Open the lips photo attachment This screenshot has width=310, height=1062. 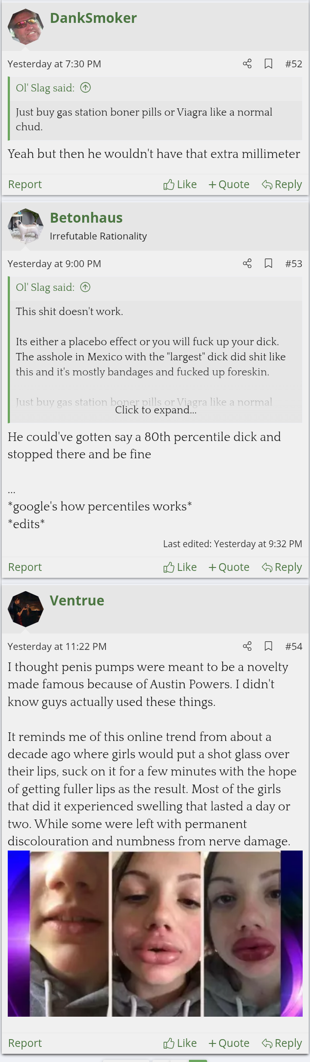155,933
